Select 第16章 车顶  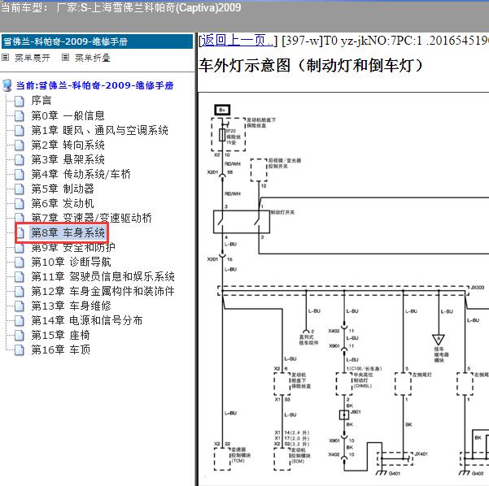coord(60,349)
